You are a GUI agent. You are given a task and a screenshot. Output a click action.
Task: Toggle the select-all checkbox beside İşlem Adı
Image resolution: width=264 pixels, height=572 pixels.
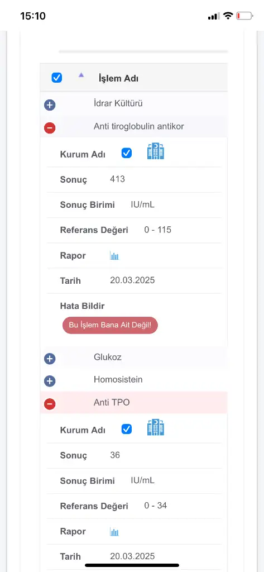tap(57, 78)
